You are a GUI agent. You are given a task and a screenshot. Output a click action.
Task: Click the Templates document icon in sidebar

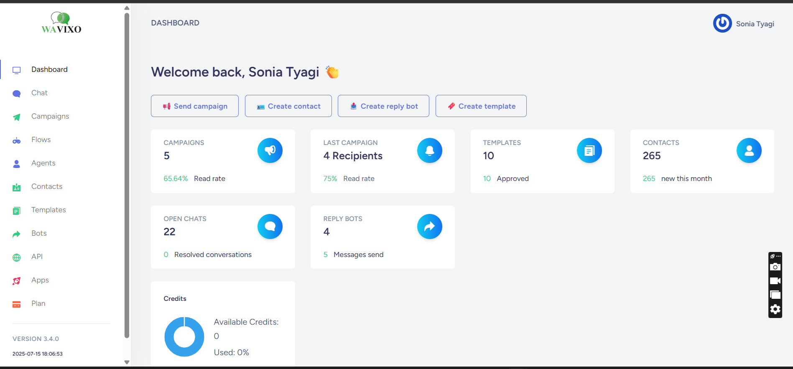pos(17,211)
